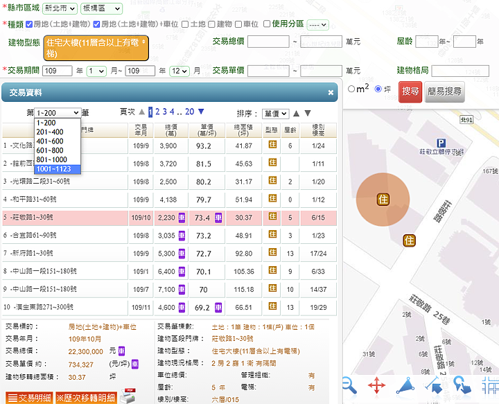The width and height of the screenshot is (499, 404).
Task: Open the 單價 sort order dropdown
Action: pos(274,113)
